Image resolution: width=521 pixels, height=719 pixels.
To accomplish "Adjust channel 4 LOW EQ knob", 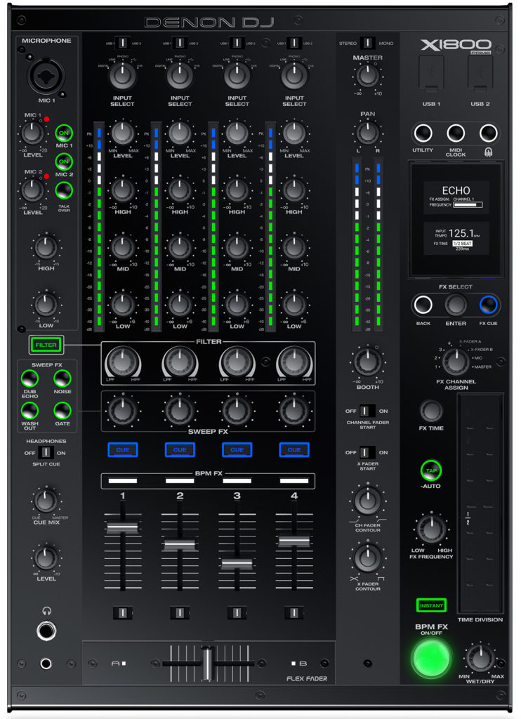I will (294, 305).
